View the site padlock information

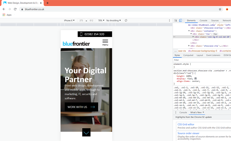point(22,9)
